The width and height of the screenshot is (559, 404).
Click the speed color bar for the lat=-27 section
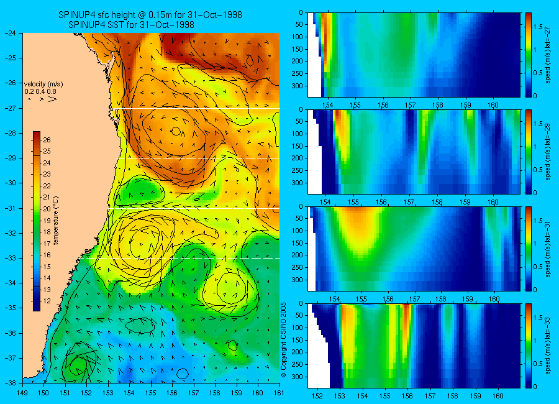tap(529, 55)
